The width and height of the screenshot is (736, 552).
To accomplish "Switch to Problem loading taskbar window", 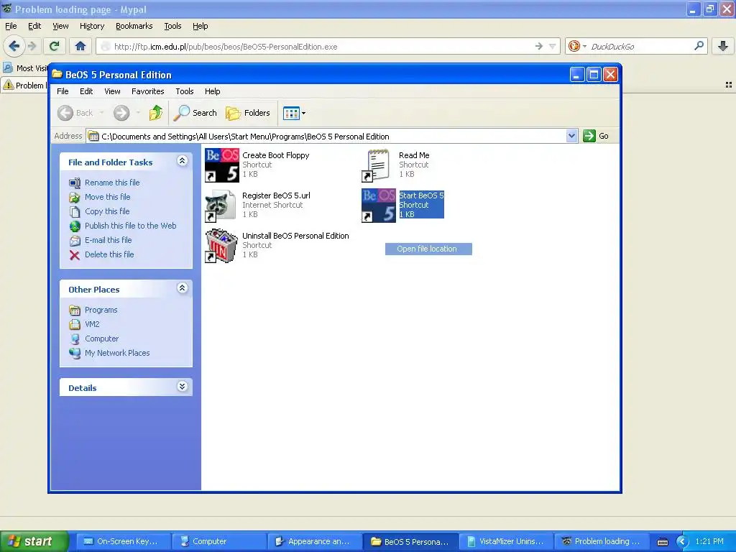I will pos(602,541).
